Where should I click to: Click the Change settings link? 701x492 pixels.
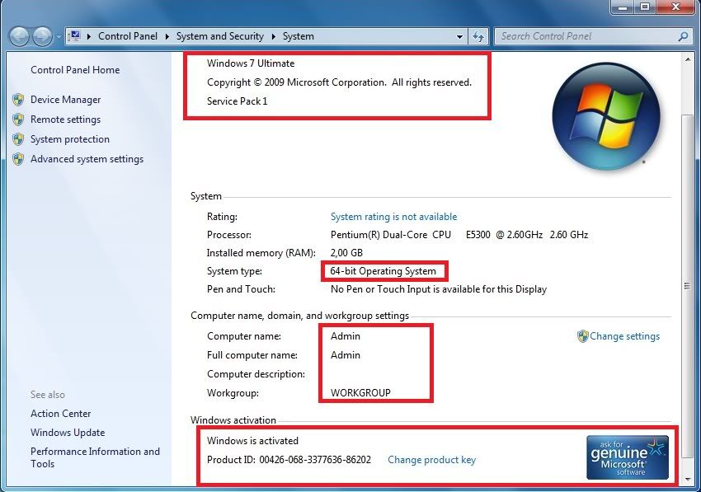coord(624,336)
